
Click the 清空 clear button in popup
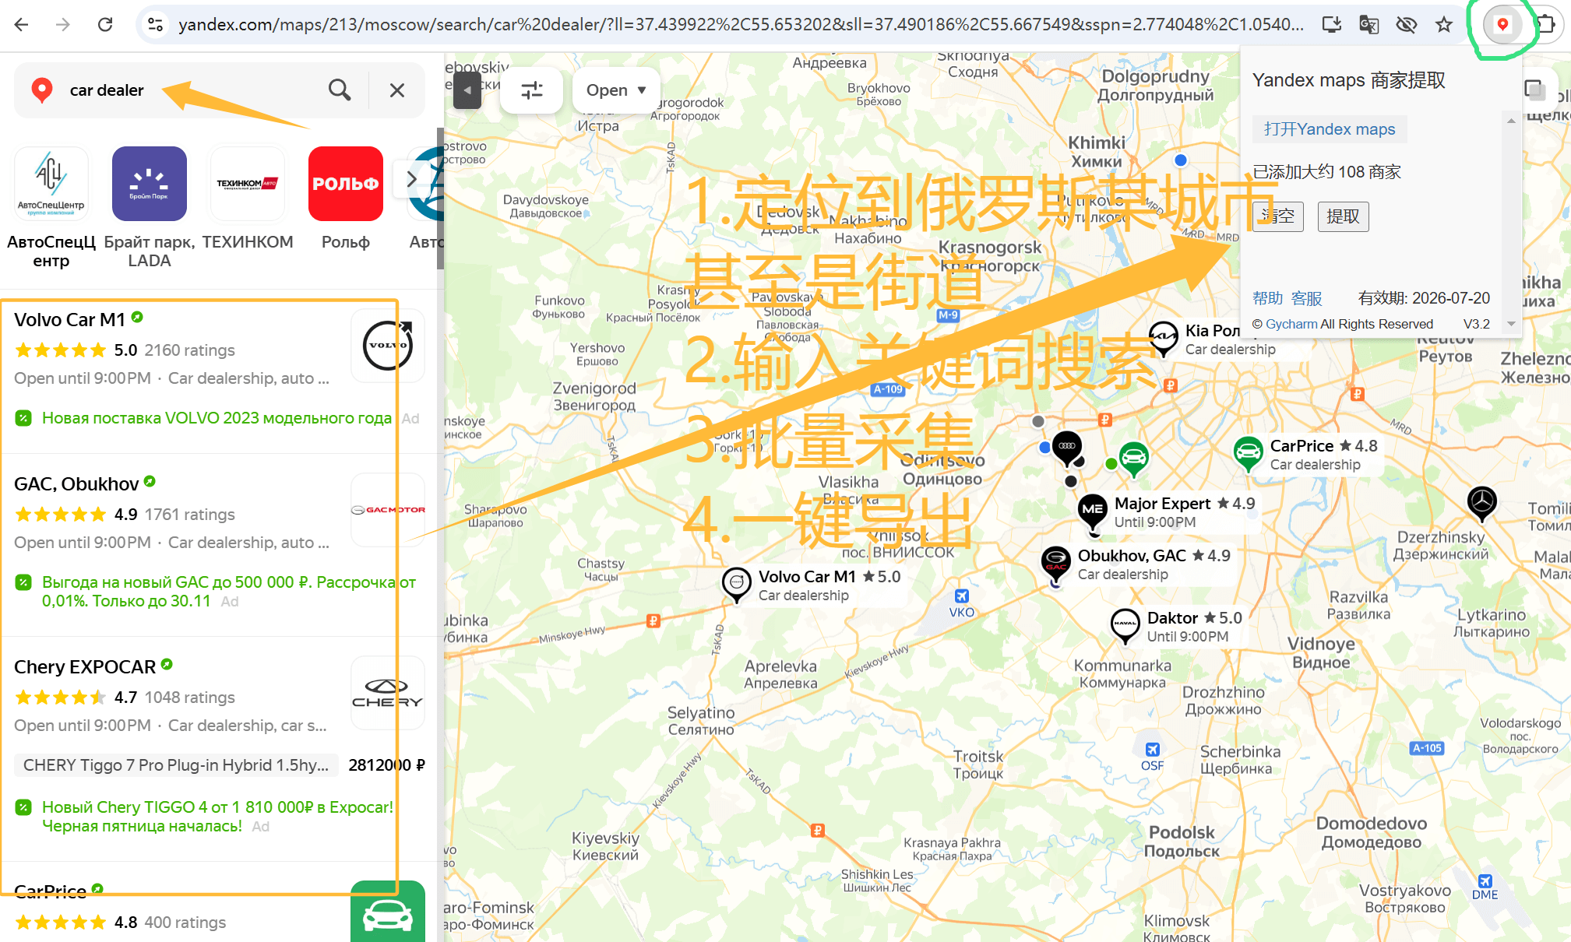pyautogui.click(x=1277, y=216)
